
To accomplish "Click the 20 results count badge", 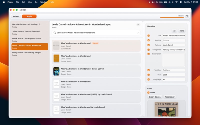I will tap(138, 25).
